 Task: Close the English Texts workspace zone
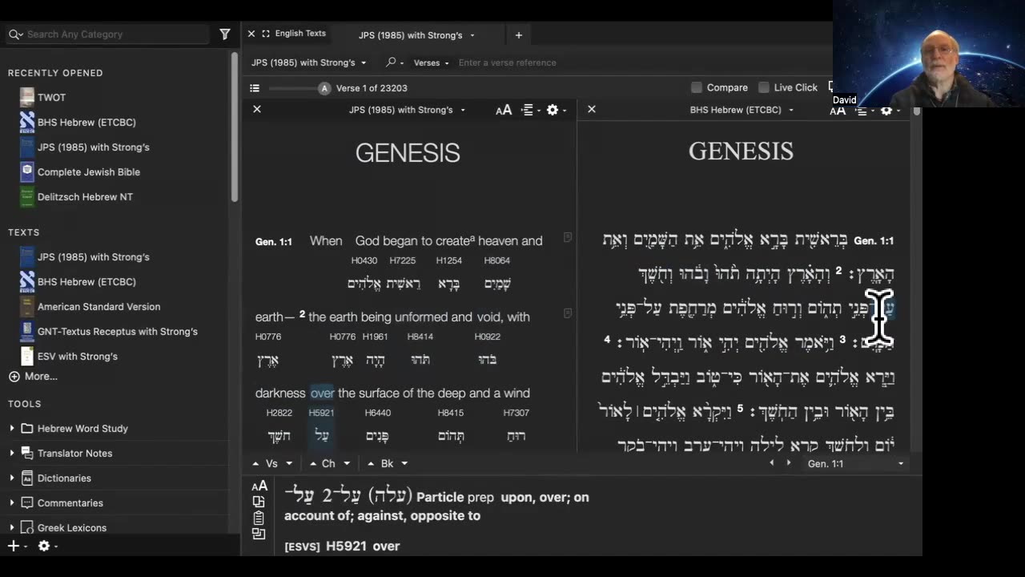(x=251, y=34)
